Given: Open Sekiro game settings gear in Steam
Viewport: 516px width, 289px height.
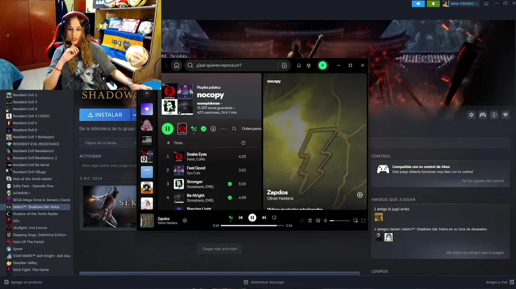Looking at the screenshot, I should point(471,115).
